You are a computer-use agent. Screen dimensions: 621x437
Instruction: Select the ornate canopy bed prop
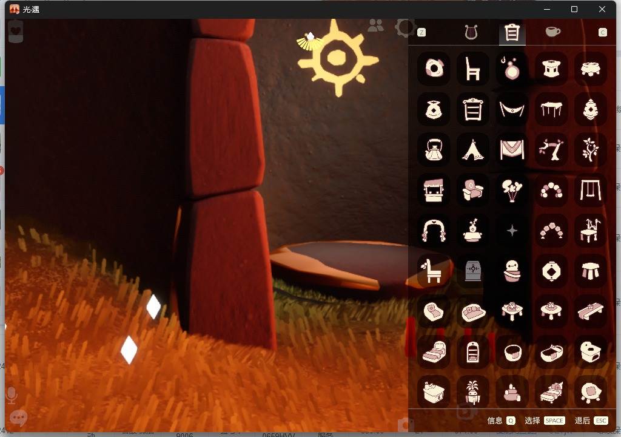point(551,392)
